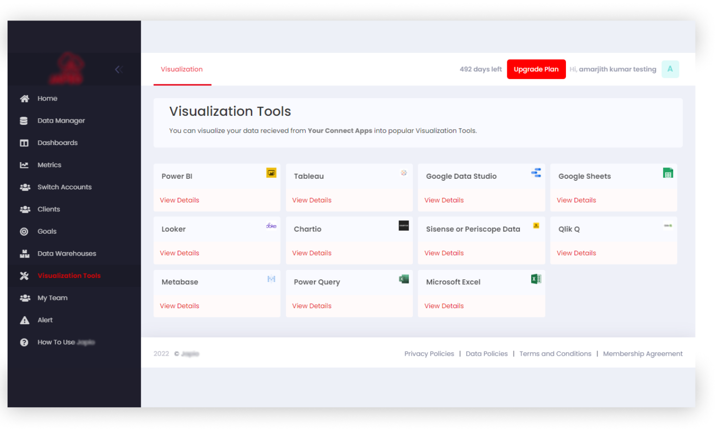This screenshot has width=718, height=432.
Task: Click the Power Query logo icon
Action: point(404,279)
